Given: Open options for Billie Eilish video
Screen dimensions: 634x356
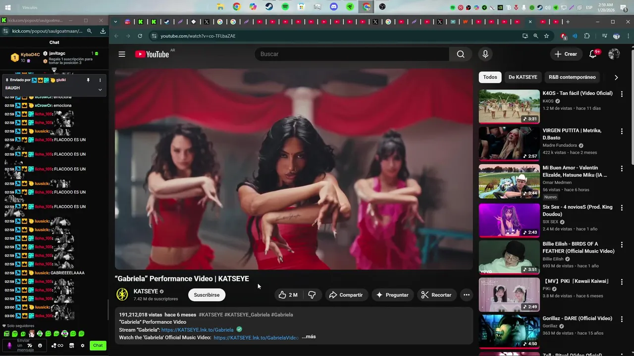Looking at the screenshot, I should (x=622, y=244).
